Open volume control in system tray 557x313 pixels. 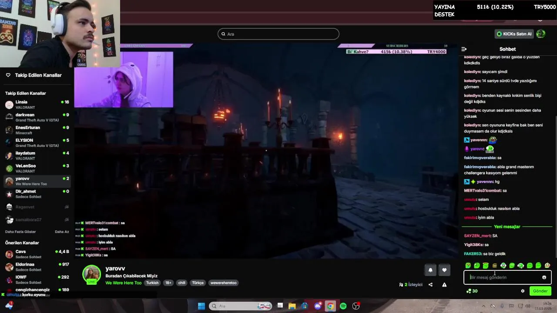(527, 306)
